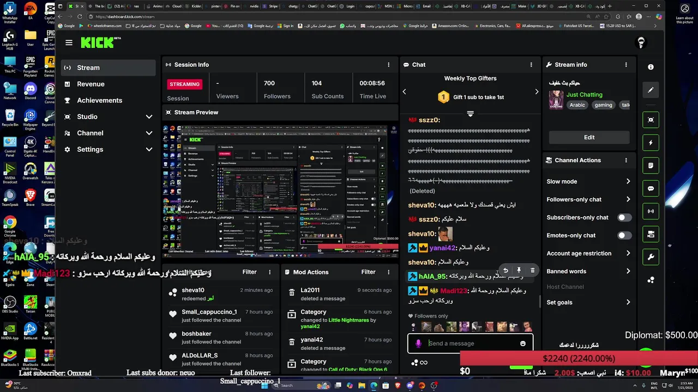Click Filter button in activity feed

[x=249, y=272]
